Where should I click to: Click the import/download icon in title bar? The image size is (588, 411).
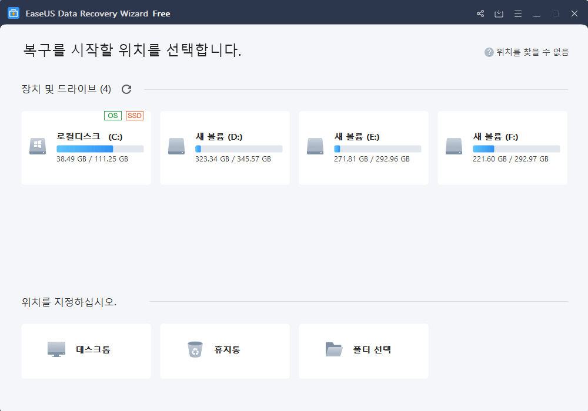(x=499, y=14)
